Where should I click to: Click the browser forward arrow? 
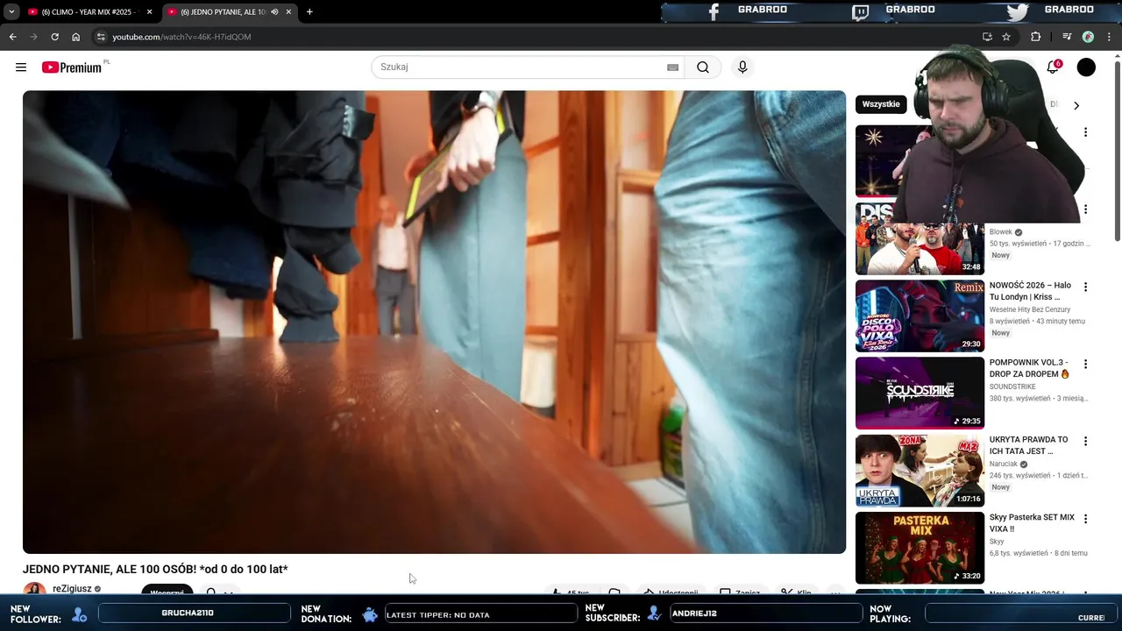[x=33, y=37]
